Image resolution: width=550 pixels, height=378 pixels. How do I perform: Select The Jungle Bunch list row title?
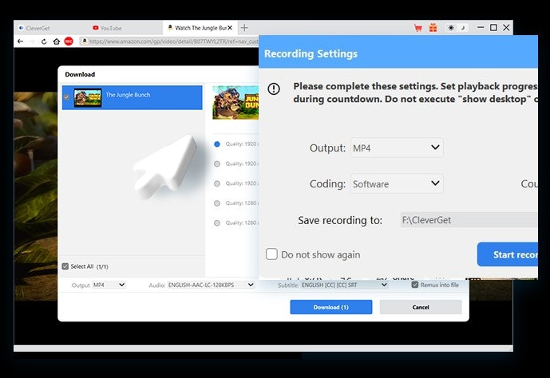(x=128, y=95)
